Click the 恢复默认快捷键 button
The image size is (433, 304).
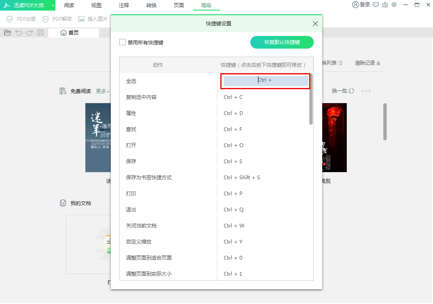(x=282, y=42)
